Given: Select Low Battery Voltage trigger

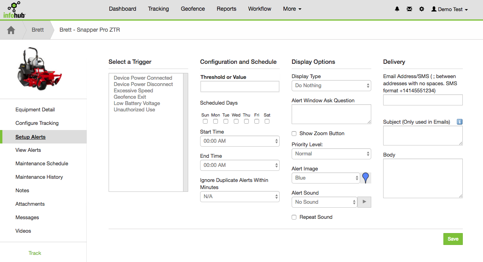Looking at the screenshot, I should 137,103.
